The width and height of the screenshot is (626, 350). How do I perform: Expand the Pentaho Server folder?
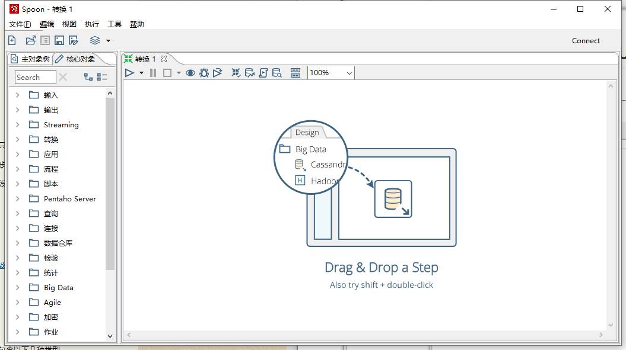click(17, 198)
